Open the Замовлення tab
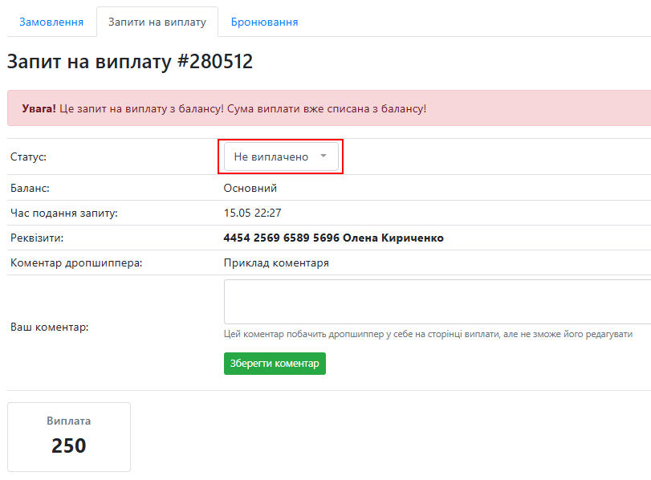The height and width of the screenshot is (480, 651). tap(51, 22)
